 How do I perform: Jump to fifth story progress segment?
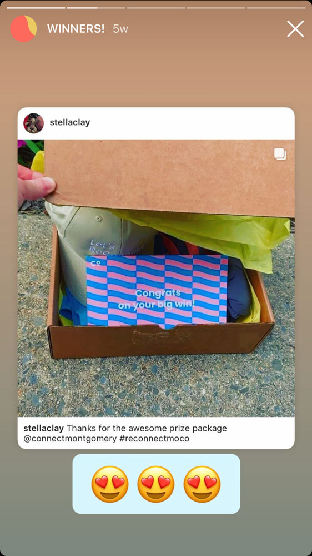pos(276,7)
